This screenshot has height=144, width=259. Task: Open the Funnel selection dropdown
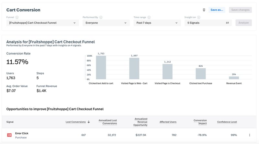coord(42,23)
